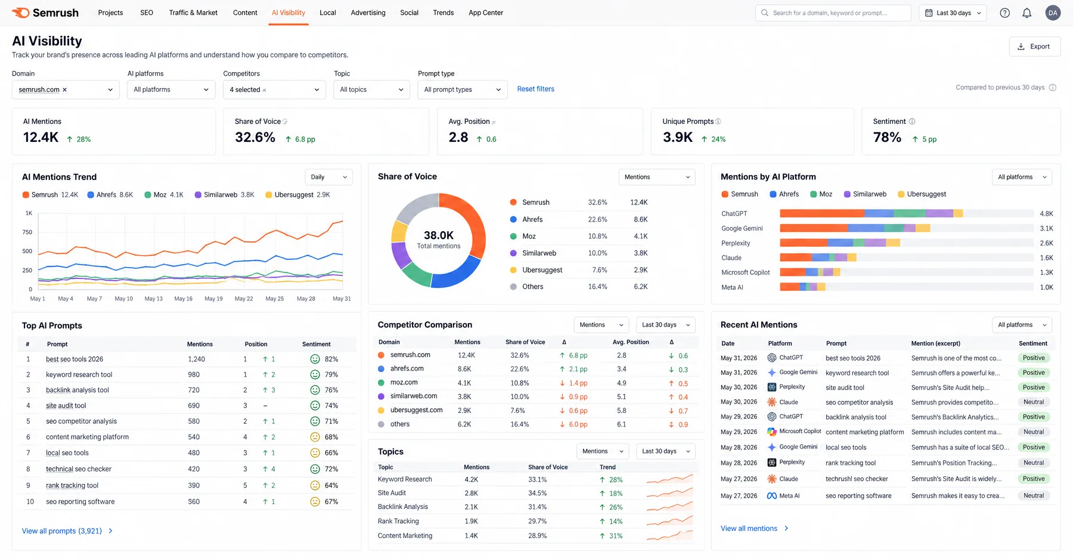Click the AI Mentions summary card
This screenshot has height=559, width=1073.
pos(114,132)
